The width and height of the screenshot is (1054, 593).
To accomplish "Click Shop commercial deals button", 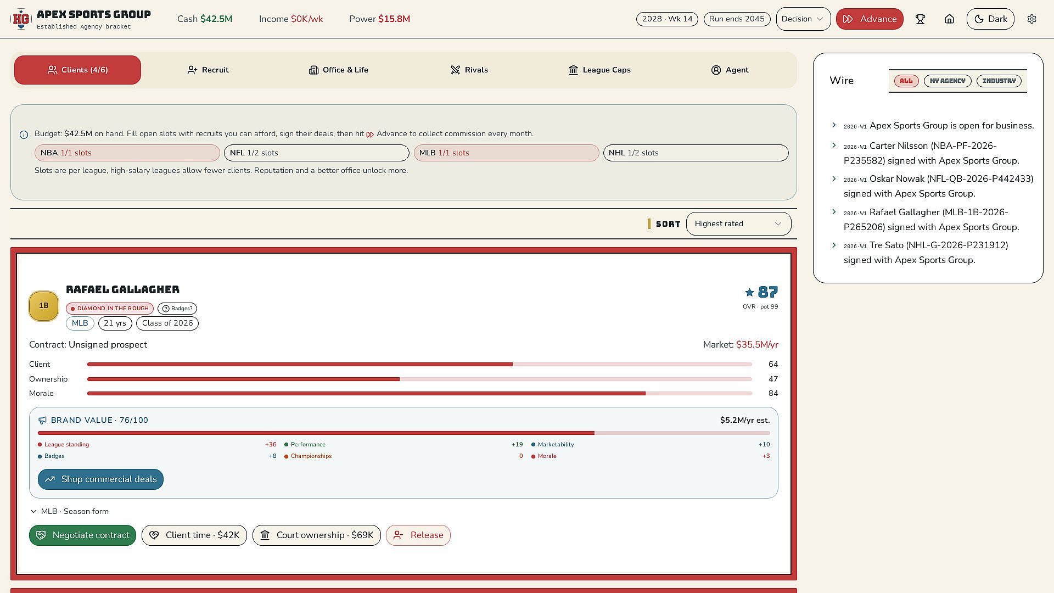I will pyautogui.click(x=100, y=479).
